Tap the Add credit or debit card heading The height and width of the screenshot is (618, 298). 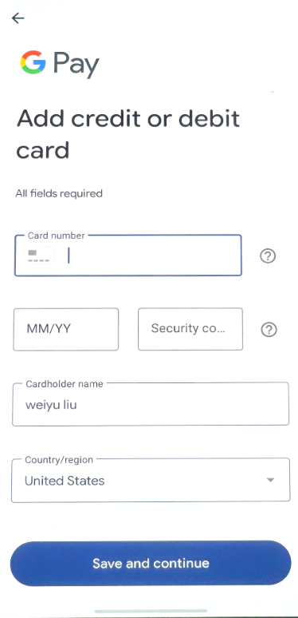tap(128, 134)
